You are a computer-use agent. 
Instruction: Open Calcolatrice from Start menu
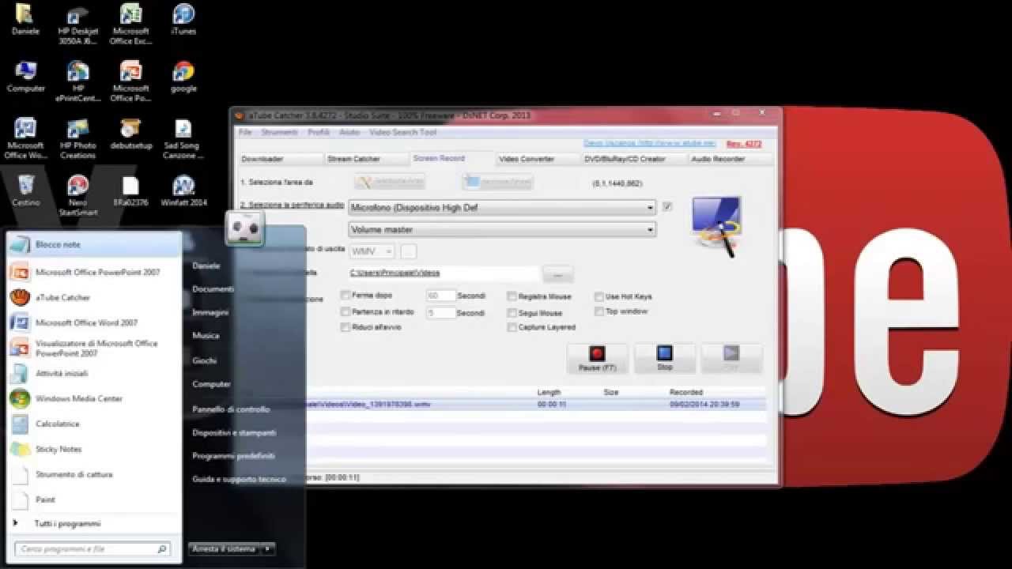(x=94, y=424)
